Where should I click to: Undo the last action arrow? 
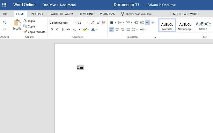click(5, 22)
